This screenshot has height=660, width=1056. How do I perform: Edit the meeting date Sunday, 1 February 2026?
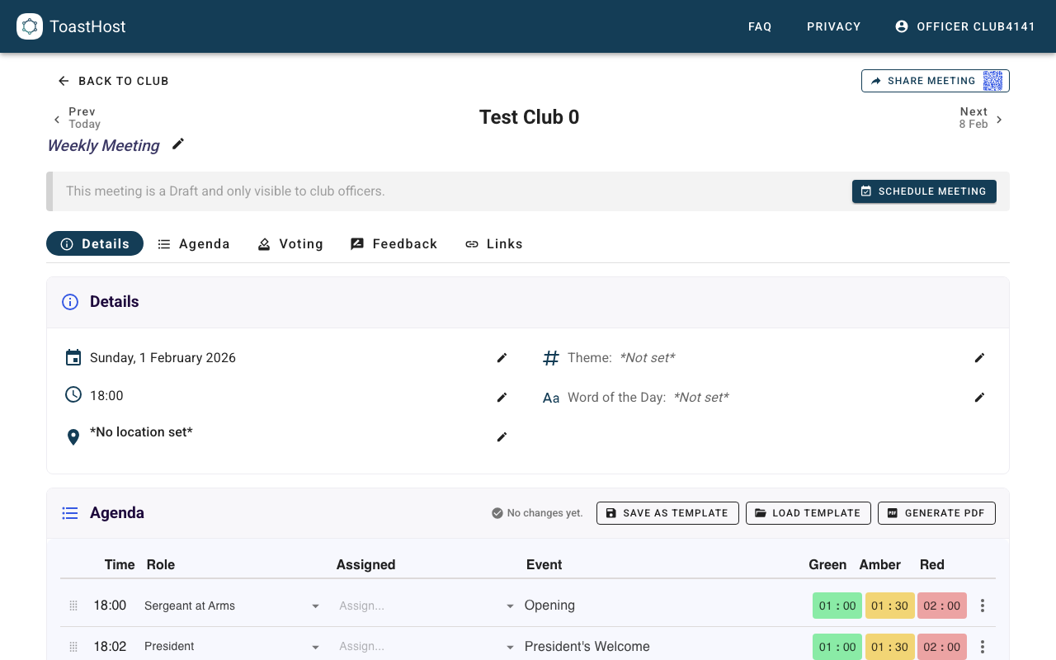coord(502,358)
